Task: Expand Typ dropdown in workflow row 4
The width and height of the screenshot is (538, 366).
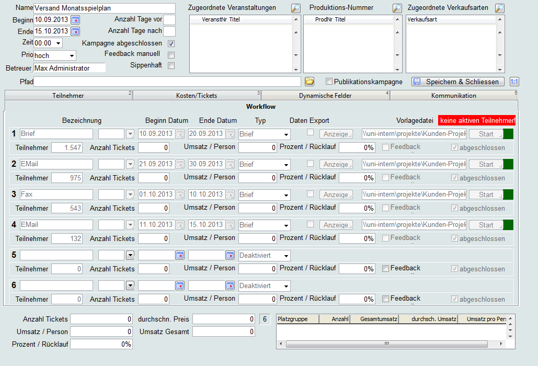Action: (x=286, y=225)
